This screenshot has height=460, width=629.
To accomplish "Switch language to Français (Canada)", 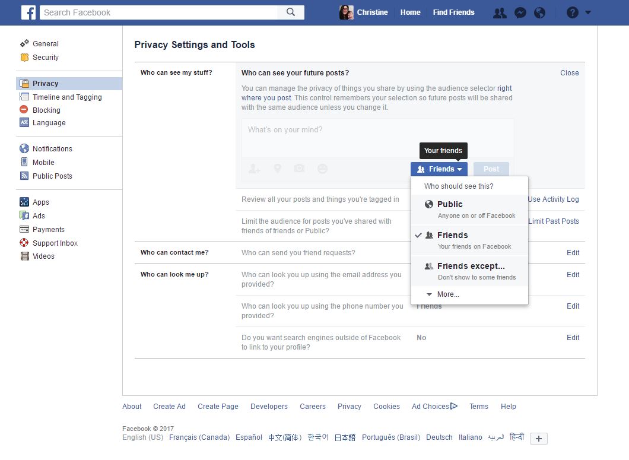I will (x=199, y=437).
